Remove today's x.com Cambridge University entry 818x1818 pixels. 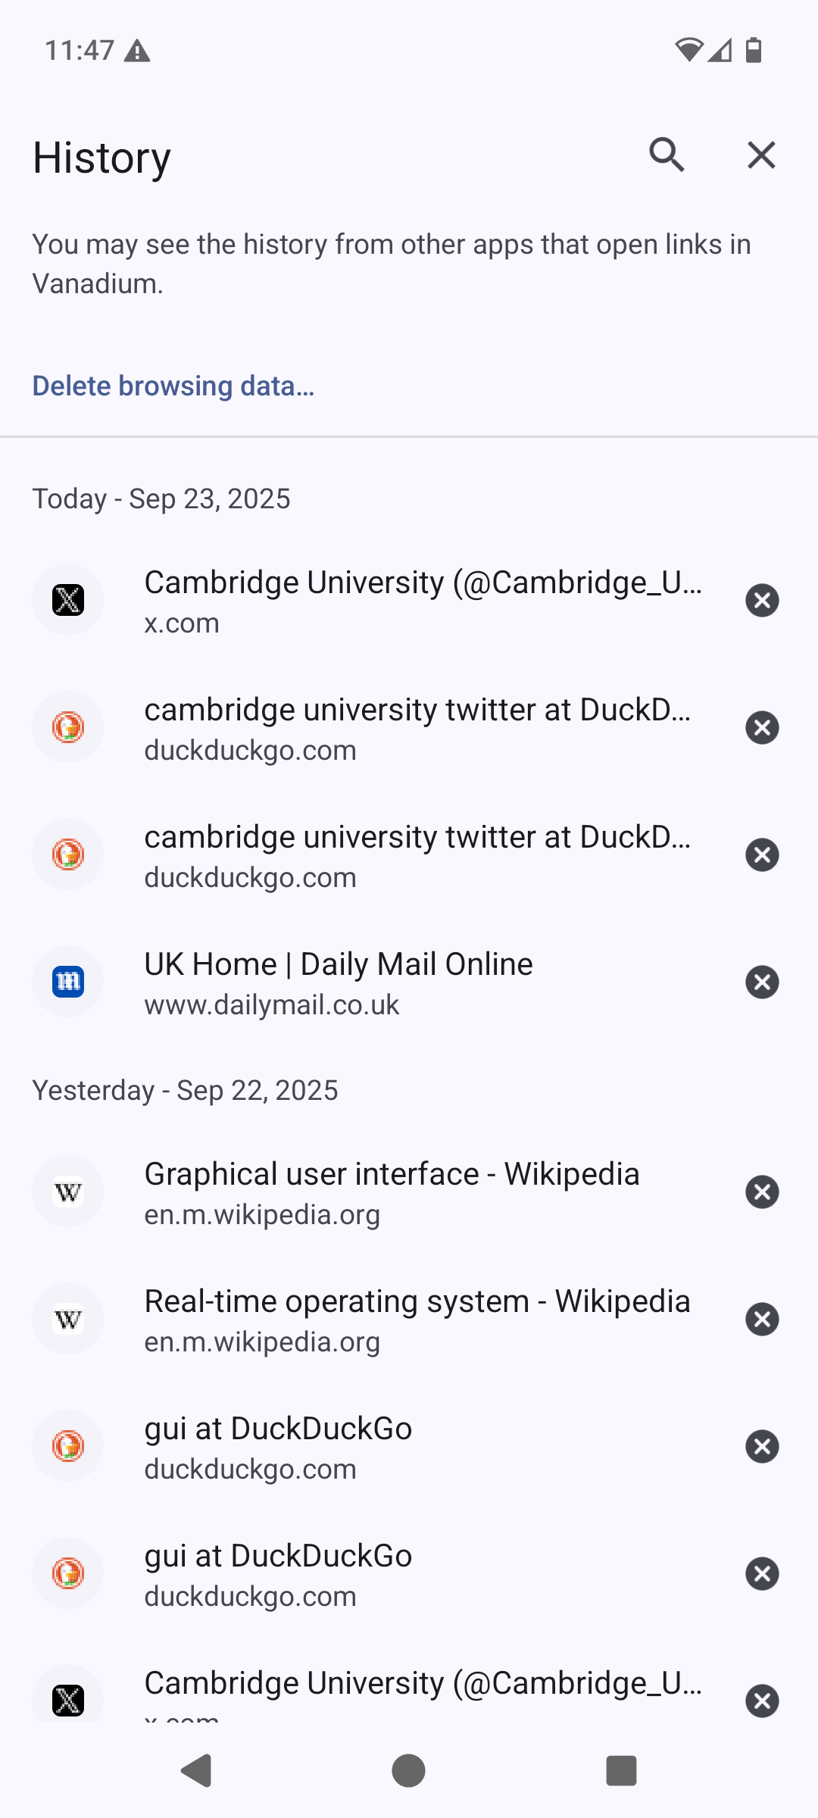[x=762, y=601]
